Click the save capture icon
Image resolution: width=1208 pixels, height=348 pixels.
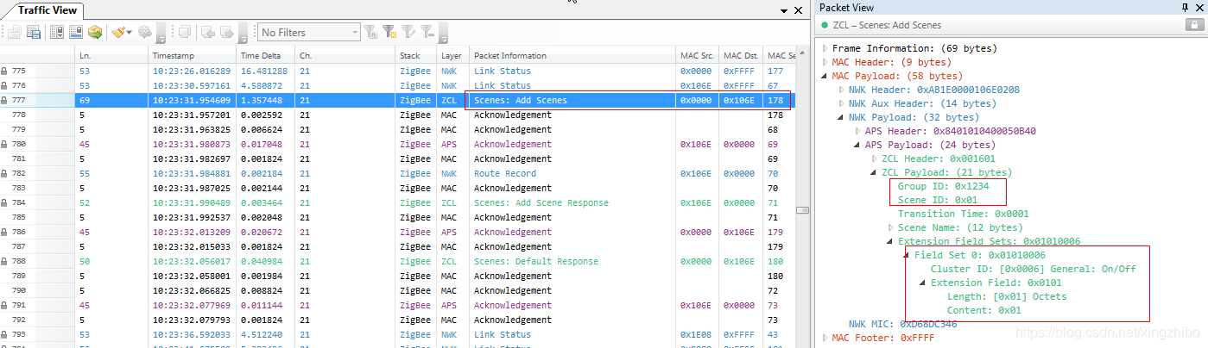[34, 33]
